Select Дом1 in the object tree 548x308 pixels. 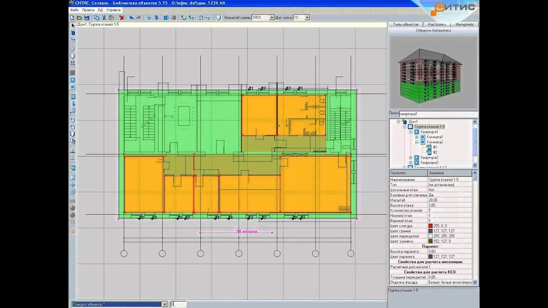click(413, 121)
